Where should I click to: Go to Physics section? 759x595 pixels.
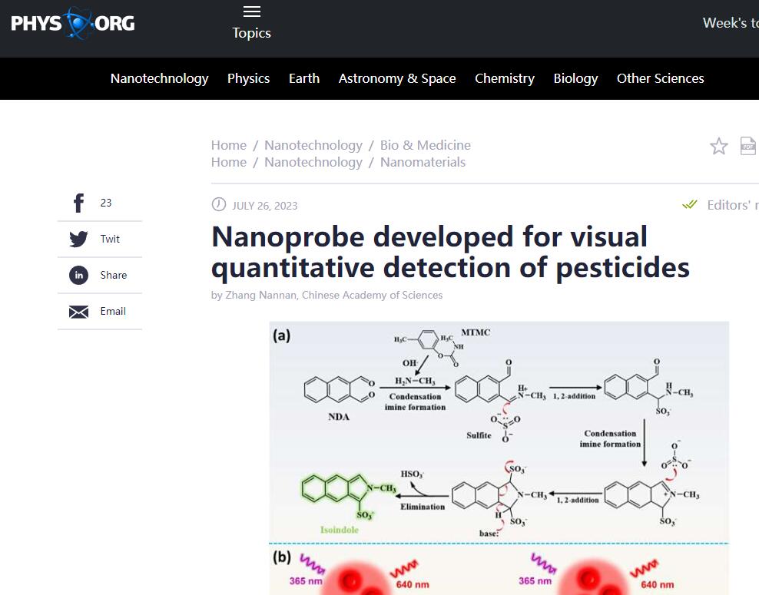(x=248, y=78)
